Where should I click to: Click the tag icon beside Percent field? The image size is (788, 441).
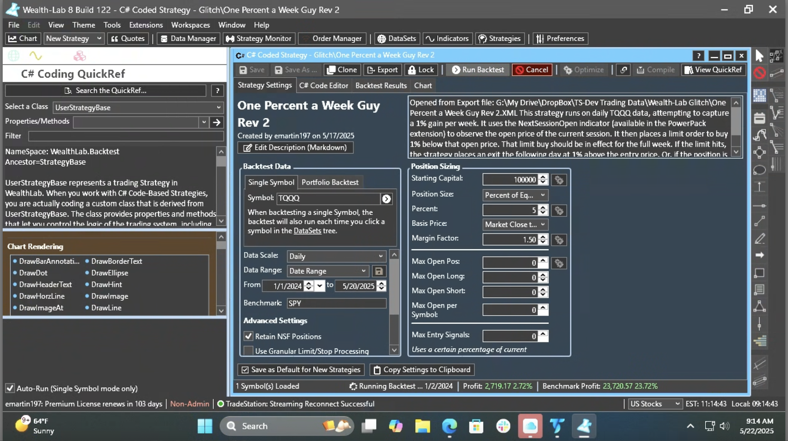tap(559, 210)
